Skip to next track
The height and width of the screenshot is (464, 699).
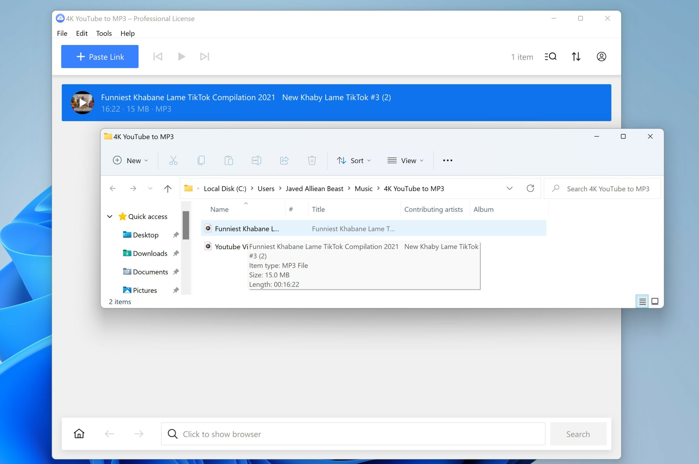205,56
